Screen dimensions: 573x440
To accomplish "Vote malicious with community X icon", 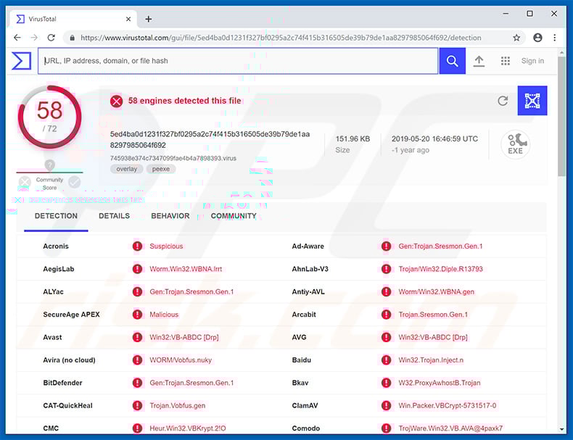I will (25, 182).
